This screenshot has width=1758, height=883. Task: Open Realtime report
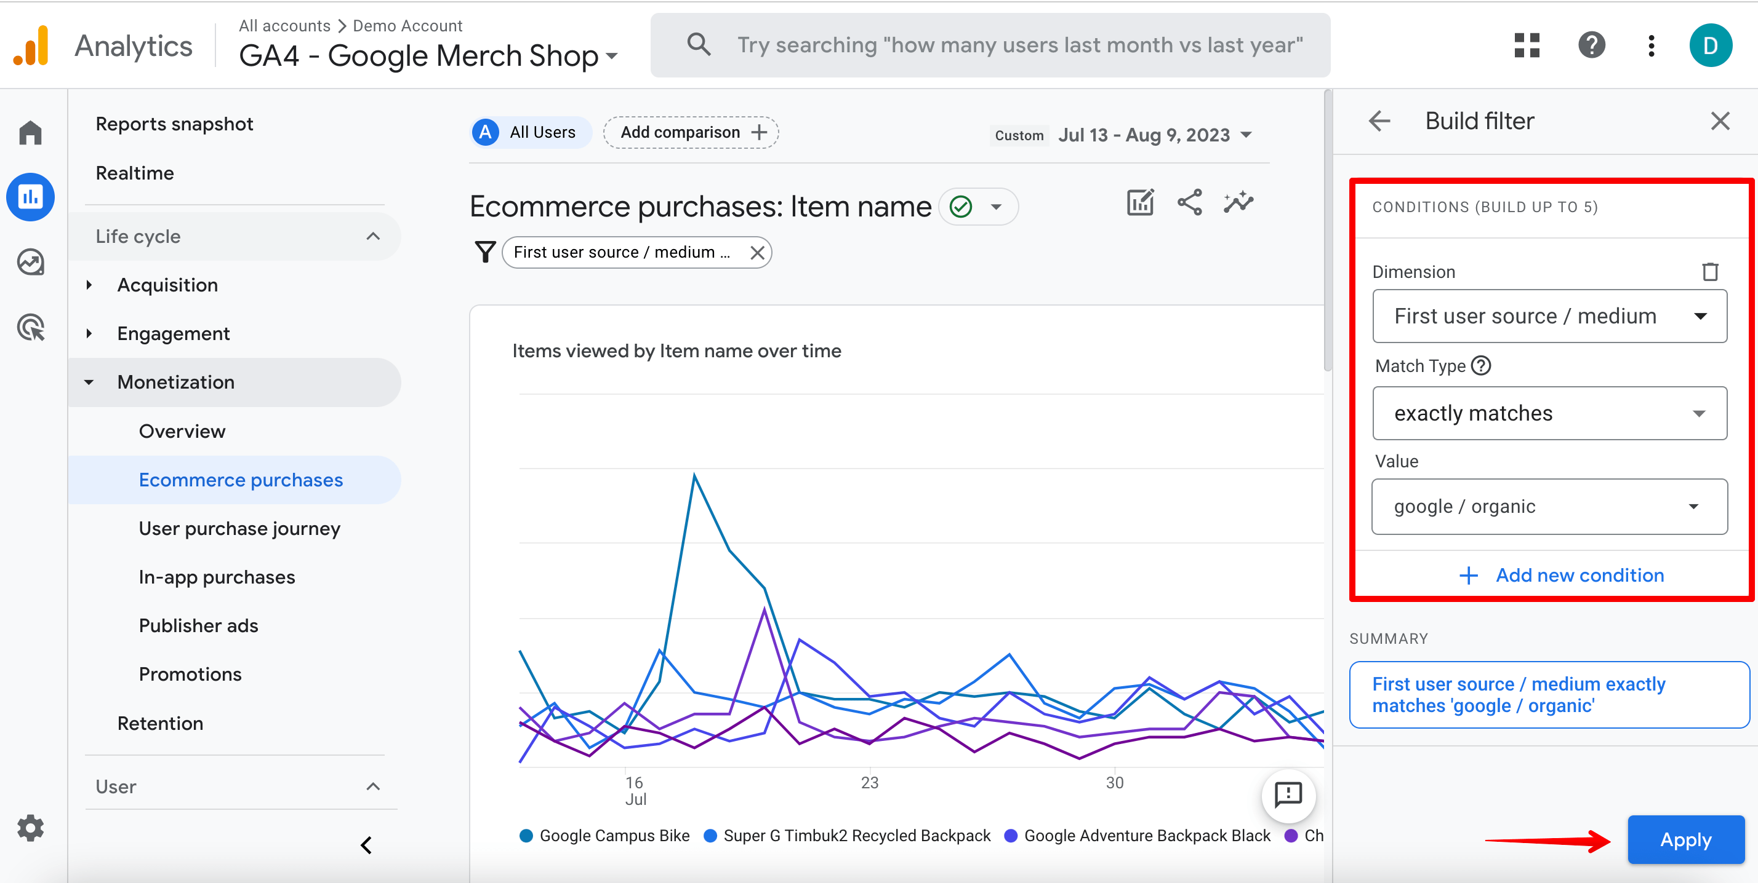click(x=134, y=173)
